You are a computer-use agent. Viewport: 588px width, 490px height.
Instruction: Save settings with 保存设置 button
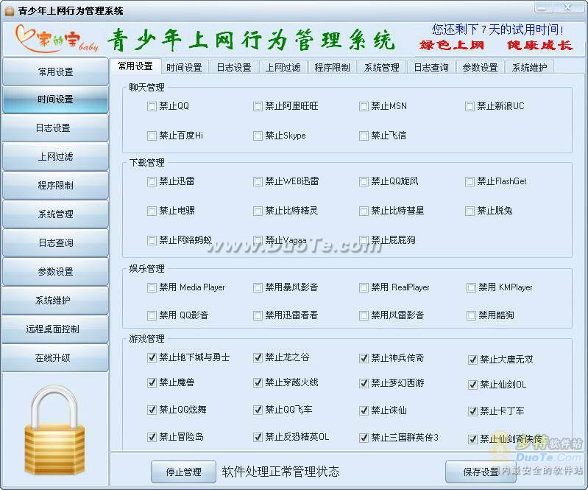point(479,472)
